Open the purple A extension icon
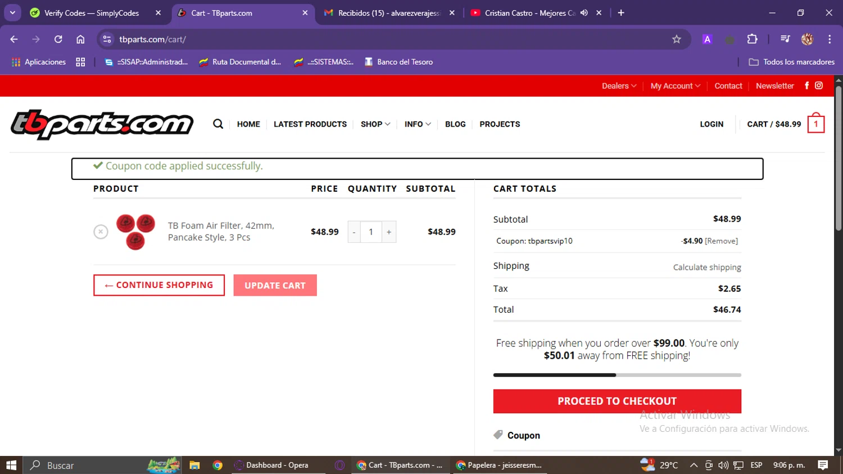 click(x=707, y=39)
